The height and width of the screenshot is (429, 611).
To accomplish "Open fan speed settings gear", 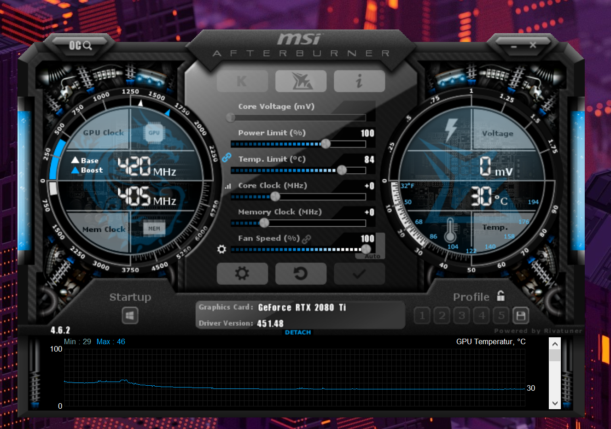I will [221, 249].
